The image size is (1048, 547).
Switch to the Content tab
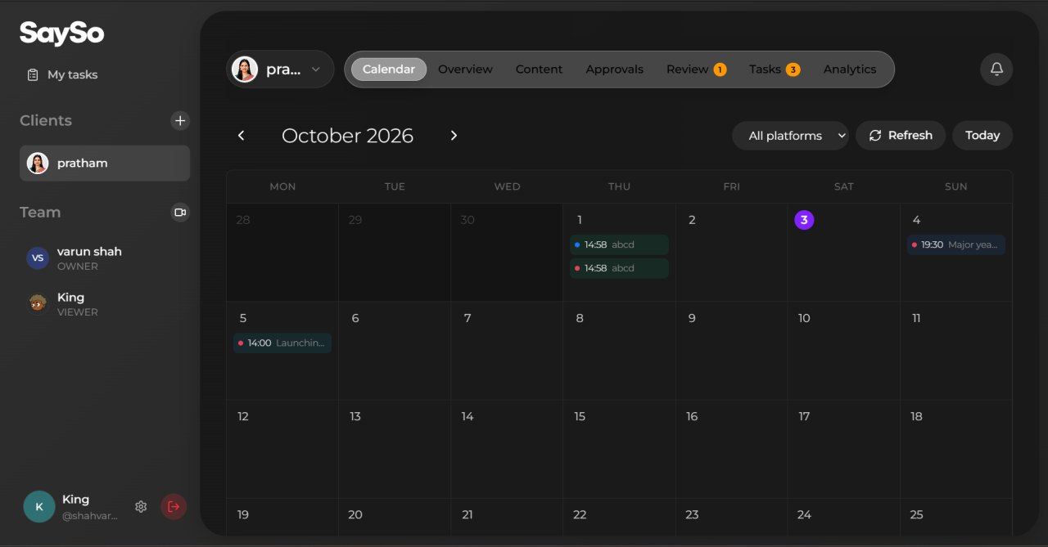[539, 69]
